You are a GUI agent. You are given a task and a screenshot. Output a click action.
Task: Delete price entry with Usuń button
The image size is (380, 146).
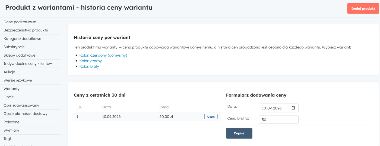(211, 116)
